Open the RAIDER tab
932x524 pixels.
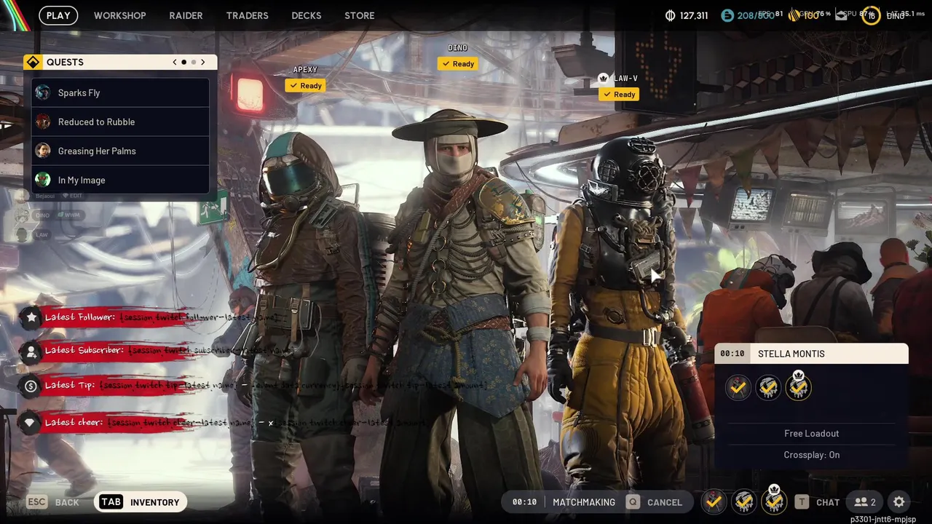point(186,15)
